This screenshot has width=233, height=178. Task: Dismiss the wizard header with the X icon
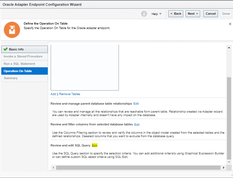[x=230, y=24]
